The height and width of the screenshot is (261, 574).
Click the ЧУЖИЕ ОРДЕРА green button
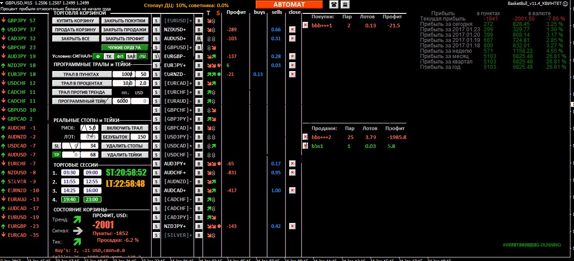[x=124, y=47]
